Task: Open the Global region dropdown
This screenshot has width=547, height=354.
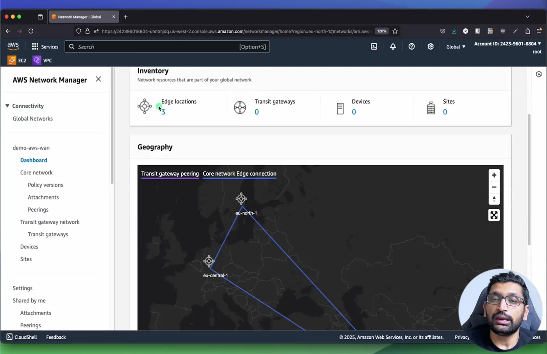Action: [x=456, y=47]
